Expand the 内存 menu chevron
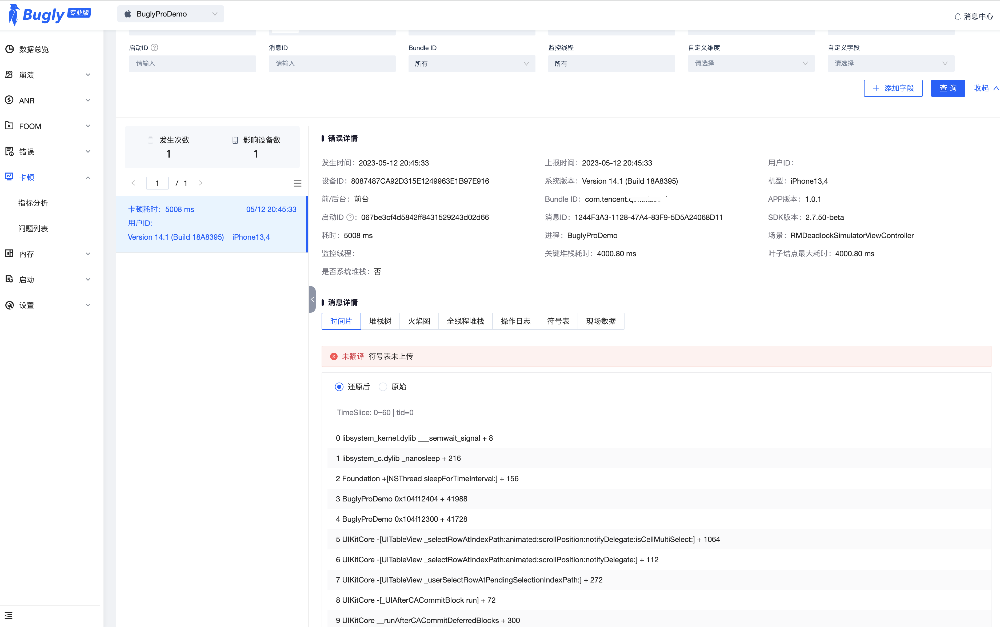1000x627 pixels. pyautogui.click(x=88, y=254)
